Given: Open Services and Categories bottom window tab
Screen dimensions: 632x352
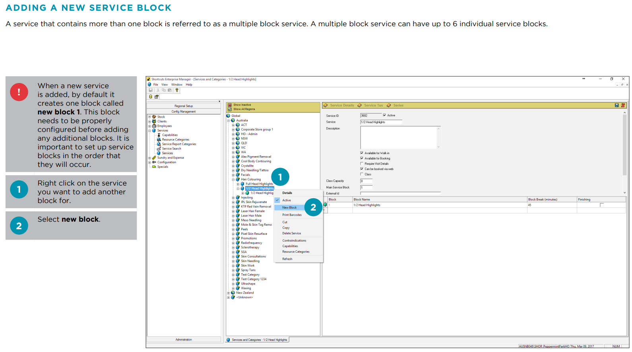Looking at the screenshot, I should [258, 340].
